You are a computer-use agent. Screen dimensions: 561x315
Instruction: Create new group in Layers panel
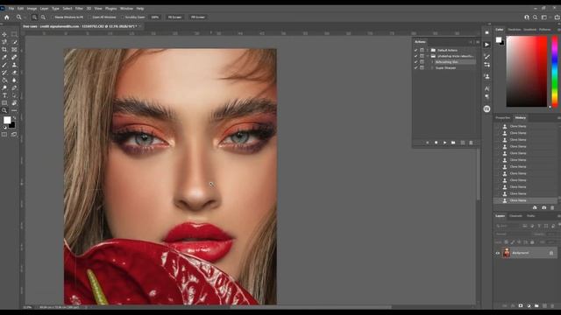(x=536, y=306)
